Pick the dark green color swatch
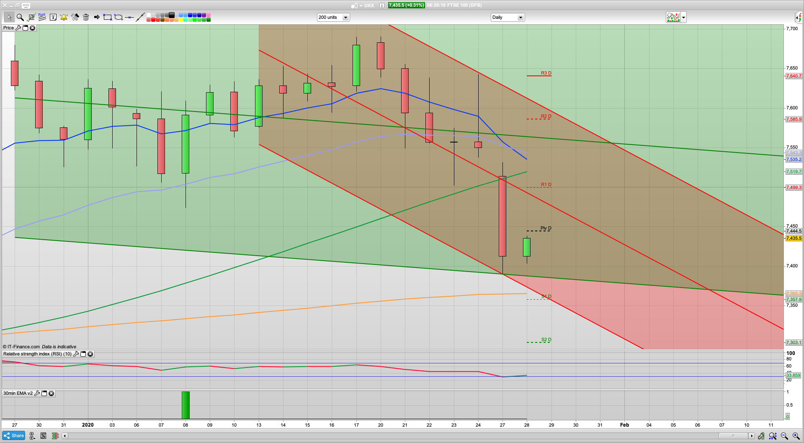 coord(209,20)
